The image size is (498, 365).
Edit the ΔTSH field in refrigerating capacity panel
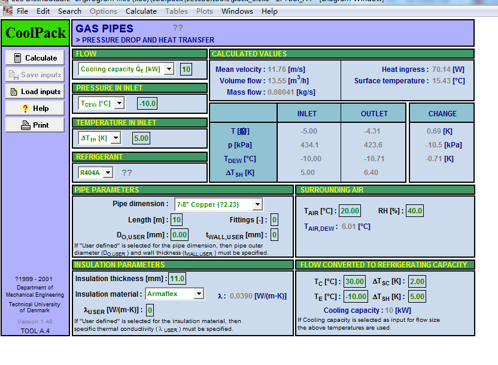pos(417,297)
